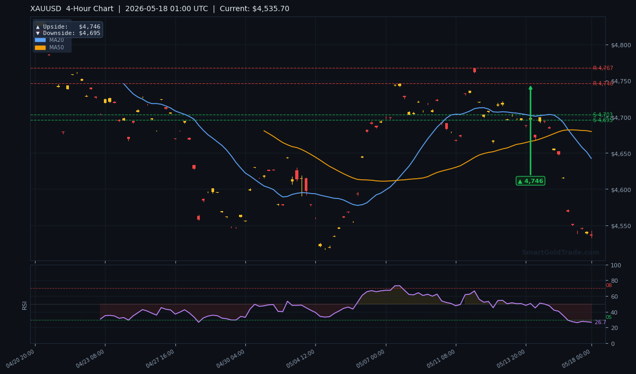Click the $4,650 price axis label
This screenshot has height=374, width=636.
[621, 154]
